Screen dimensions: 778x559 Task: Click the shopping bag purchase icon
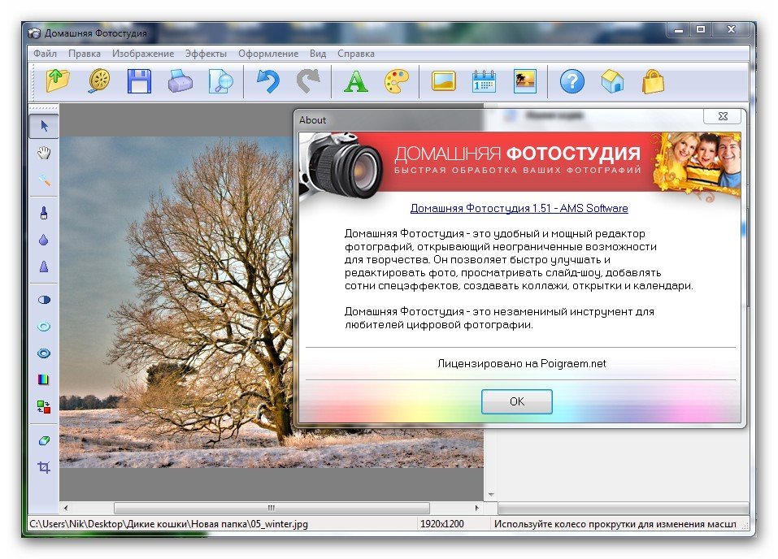pyautogui.click(x=653, y=81)
